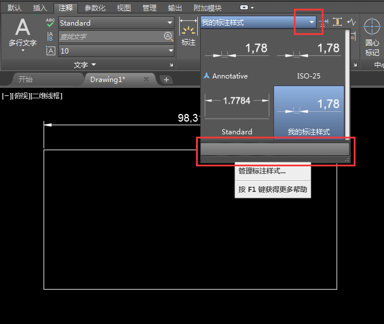
Task: Add a new drawing tab with plus button
Action: (166, 80)
